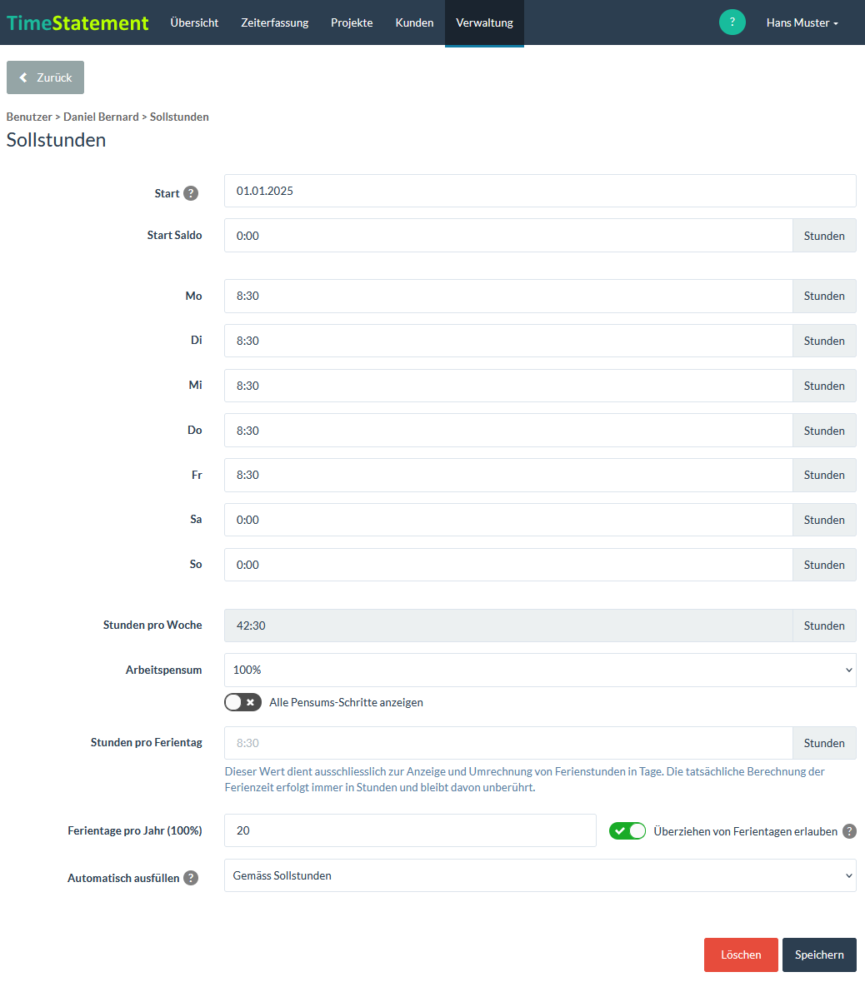The image size is (865, 982).
Task: Open the Automatisch ausfüllen dropdown
Action: pyautogui.click(x=540, y=875)
